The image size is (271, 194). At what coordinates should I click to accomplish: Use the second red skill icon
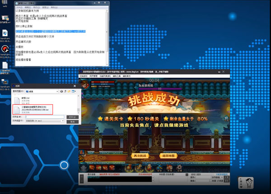[x=98, y=167]
